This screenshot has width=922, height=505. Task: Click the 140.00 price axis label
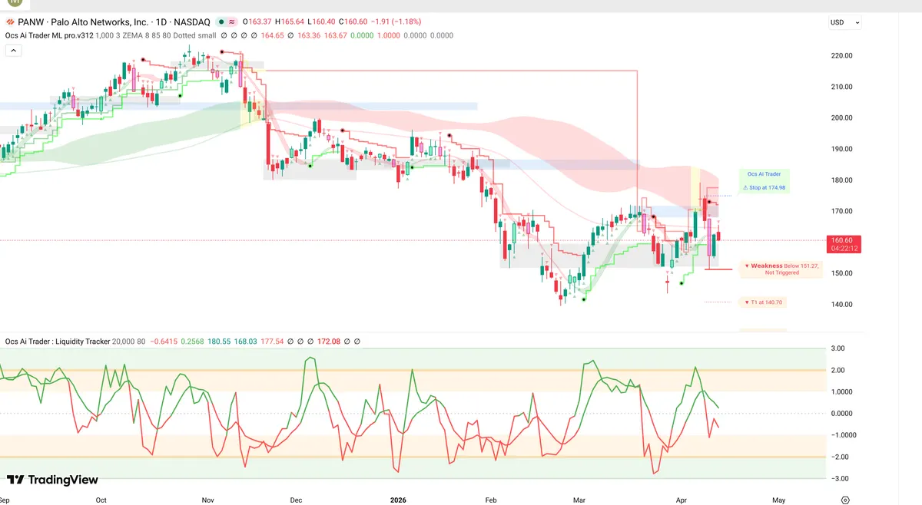[x=842, y=304]
